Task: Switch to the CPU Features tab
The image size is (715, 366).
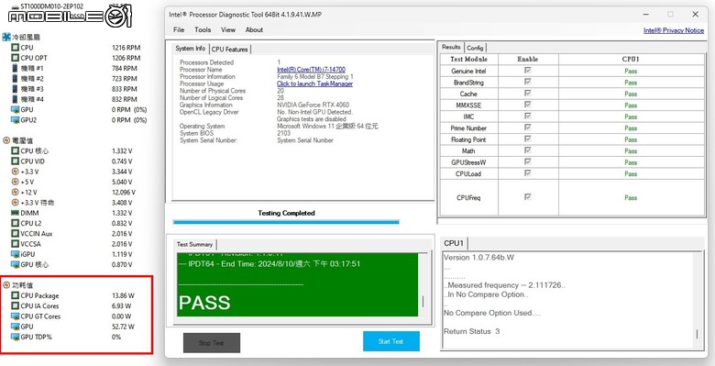Action: click(x=230, y=50)
